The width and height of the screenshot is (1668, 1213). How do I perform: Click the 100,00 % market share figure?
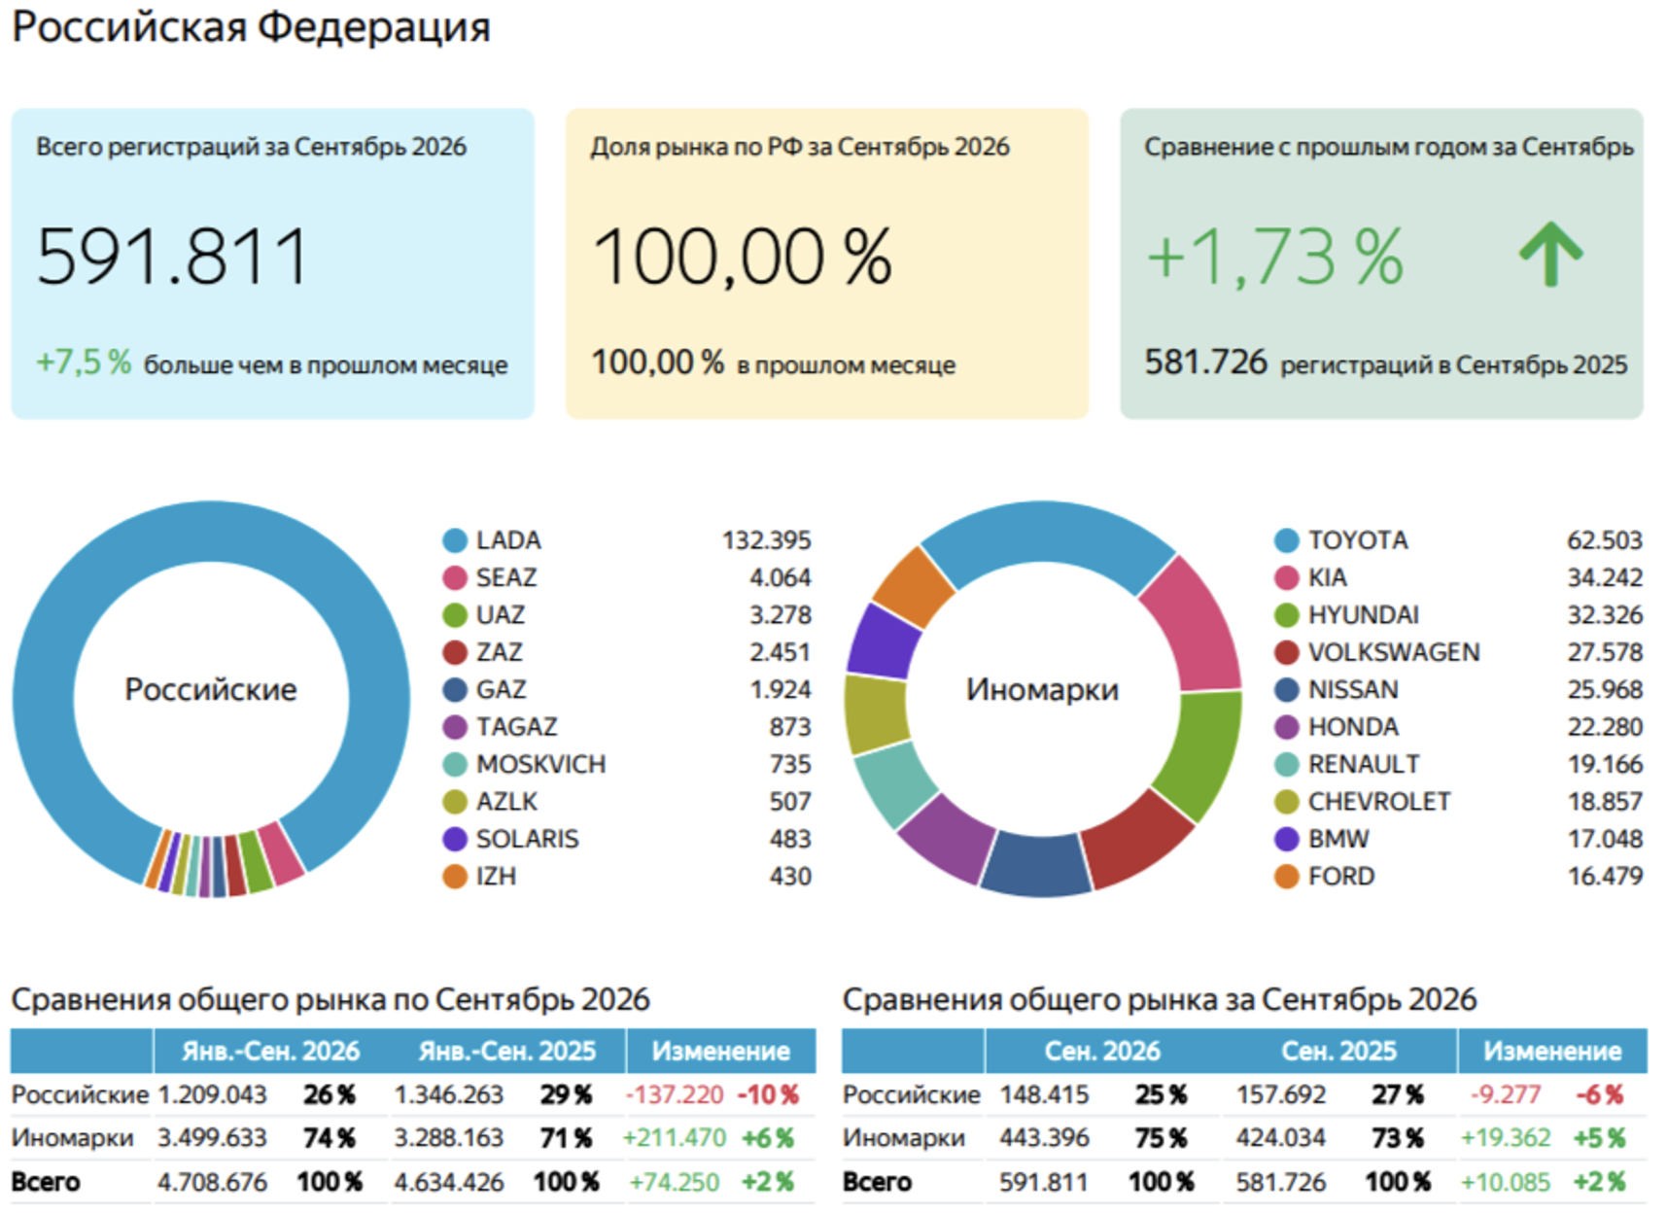742,257
